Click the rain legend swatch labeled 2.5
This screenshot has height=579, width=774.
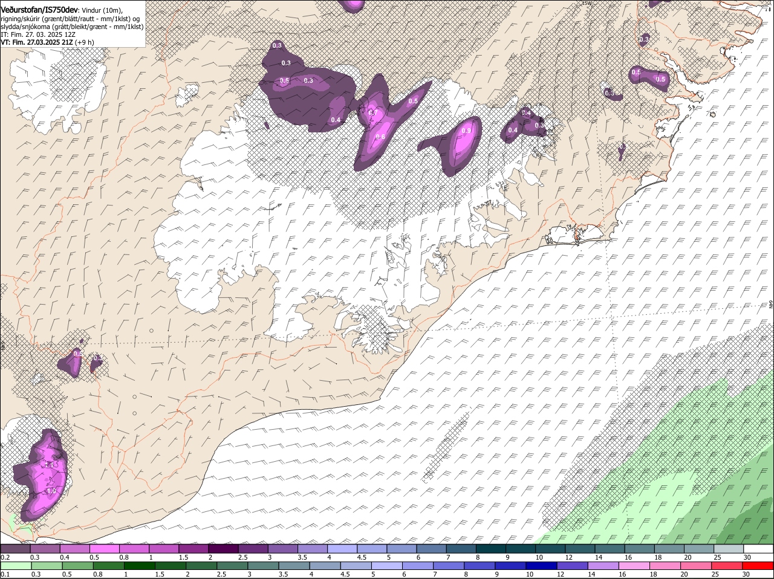[x=232, y=566]
